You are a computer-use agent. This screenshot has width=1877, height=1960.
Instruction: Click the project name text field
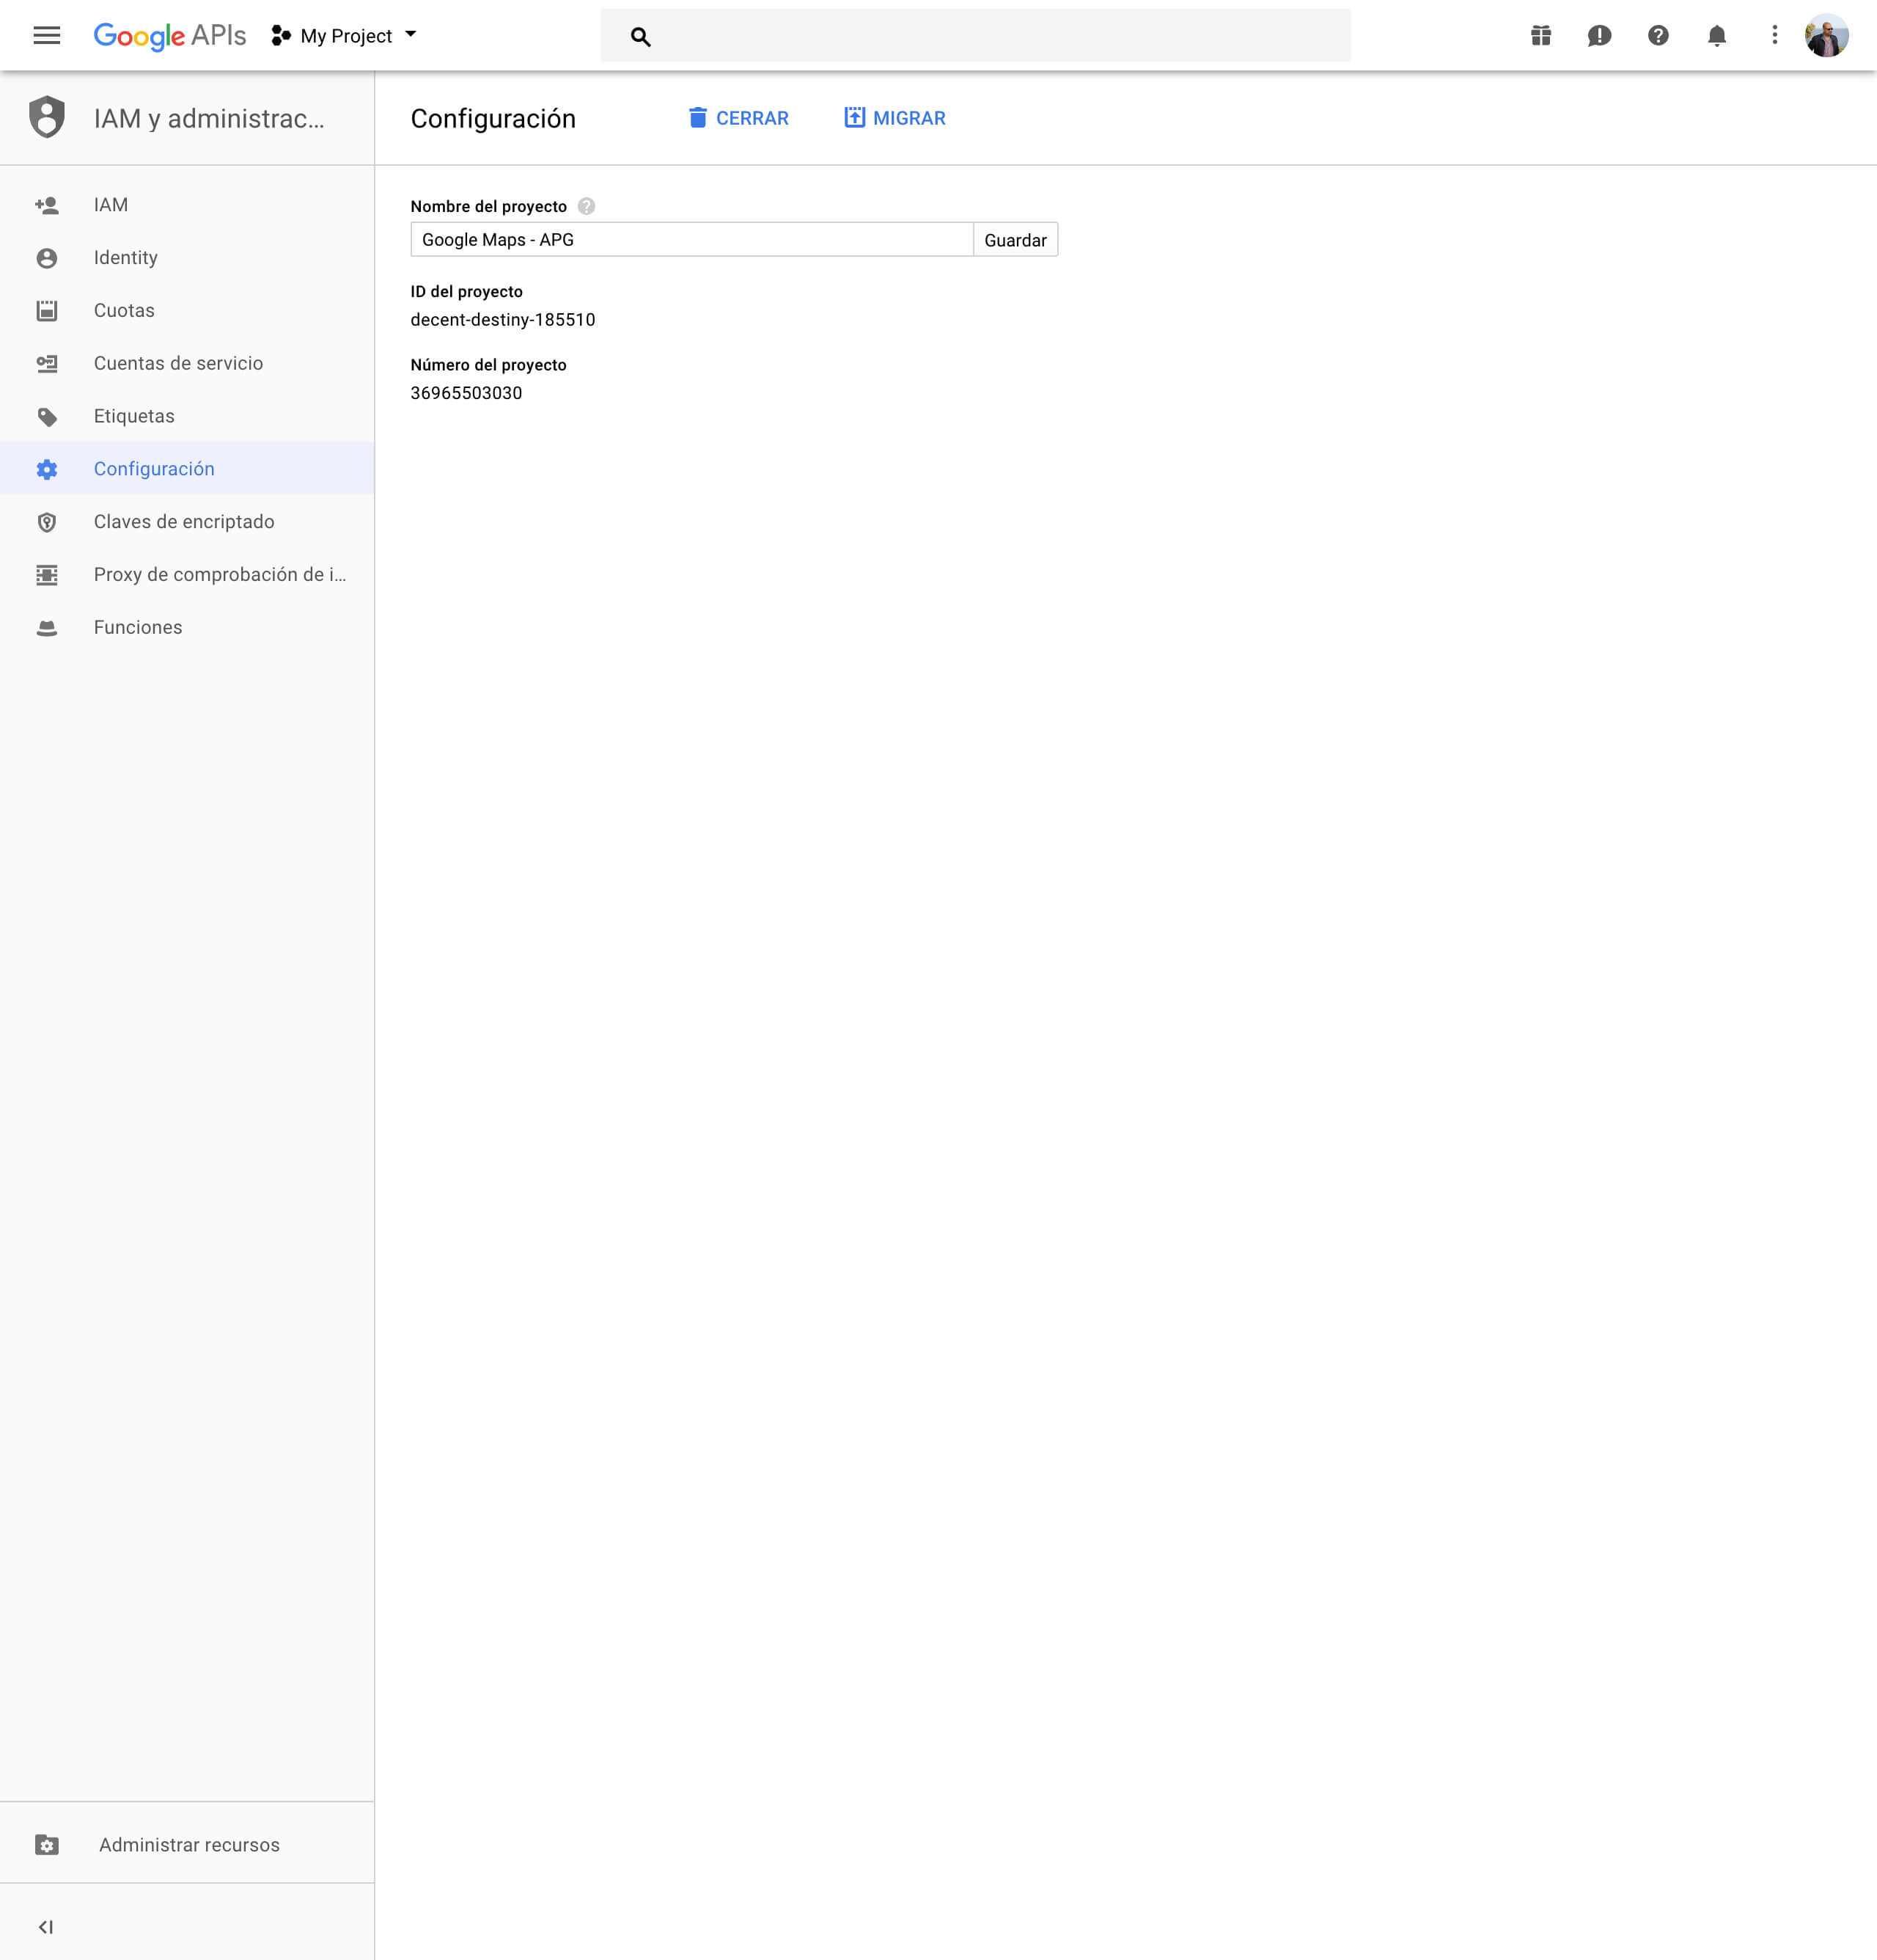(691, 240)
